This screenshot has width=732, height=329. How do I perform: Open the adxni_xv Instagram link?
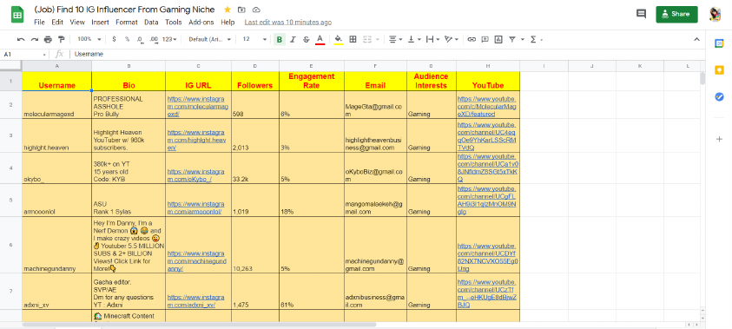[x=195, y=300]
